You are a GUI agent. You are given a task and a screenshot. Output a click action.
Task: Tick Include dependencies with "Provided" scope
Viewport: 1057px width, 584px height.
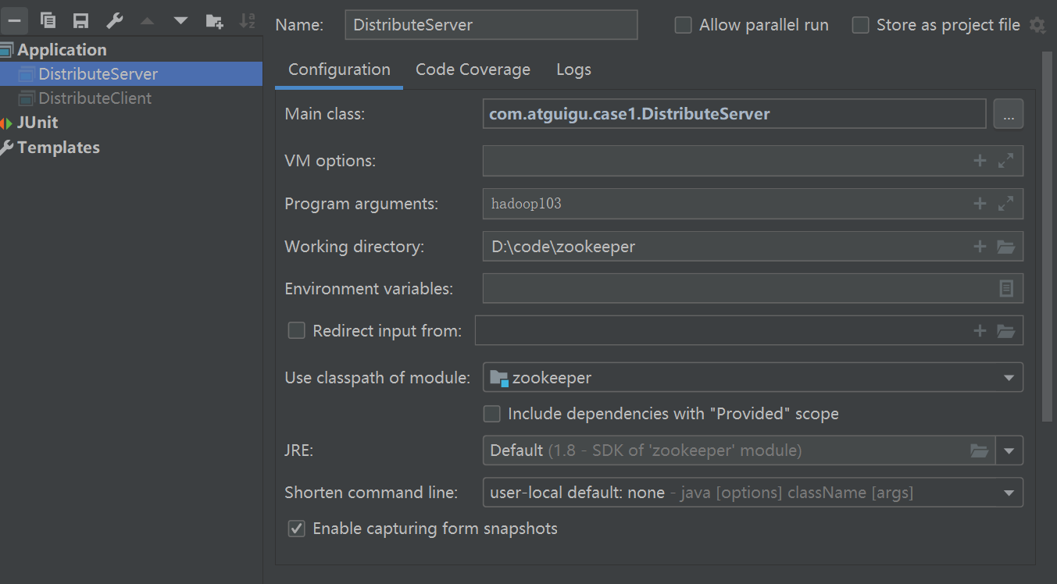(491, 413)
